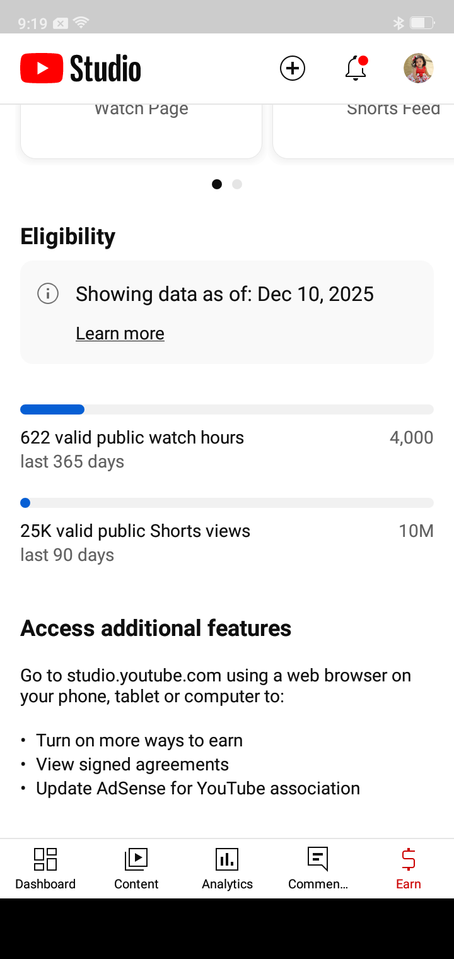Open the Create plus button

coord(293,68)
